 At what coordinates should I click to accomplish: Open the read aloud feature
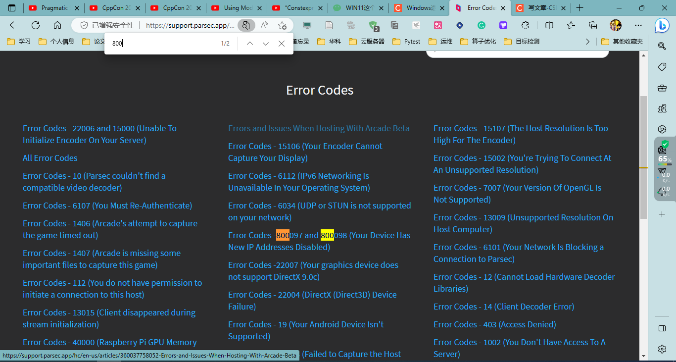(x=264, y=25)
